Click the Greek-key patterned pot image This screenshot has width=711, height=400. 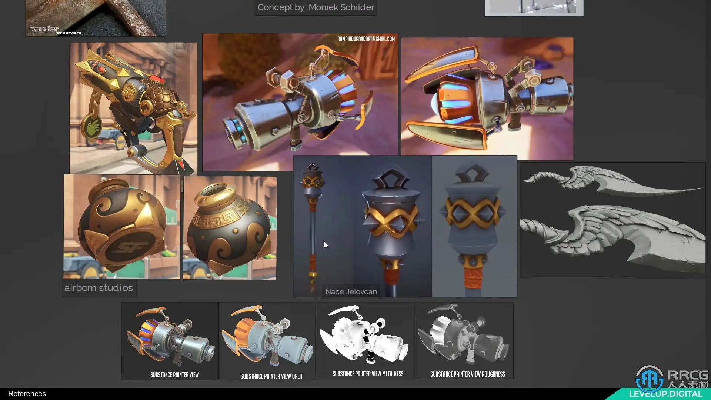pos(230,227)
